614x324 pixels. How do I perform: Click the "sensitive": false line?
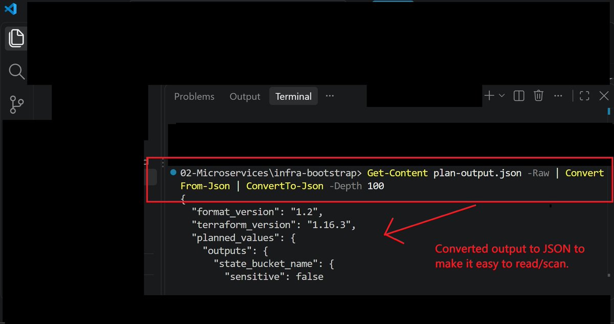274,277
